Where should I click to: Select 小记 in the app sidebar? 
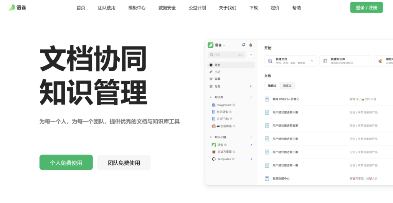pos(231,72)
